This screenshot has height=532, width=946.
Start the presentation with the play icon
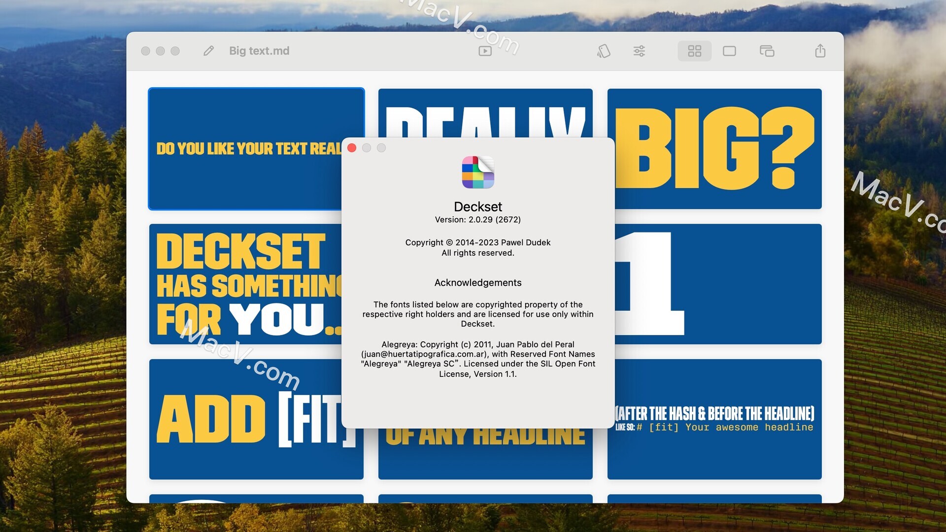(x=485, y=51)
